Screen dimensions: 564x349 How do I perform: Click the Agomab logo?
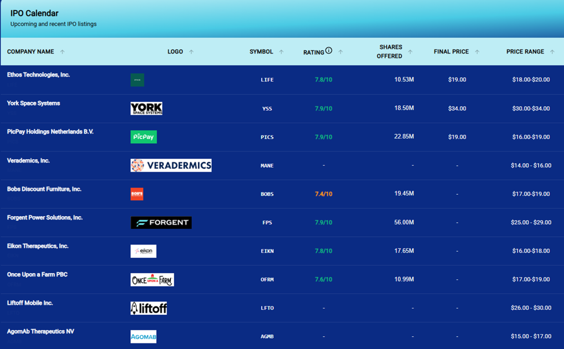coord(143,337)
